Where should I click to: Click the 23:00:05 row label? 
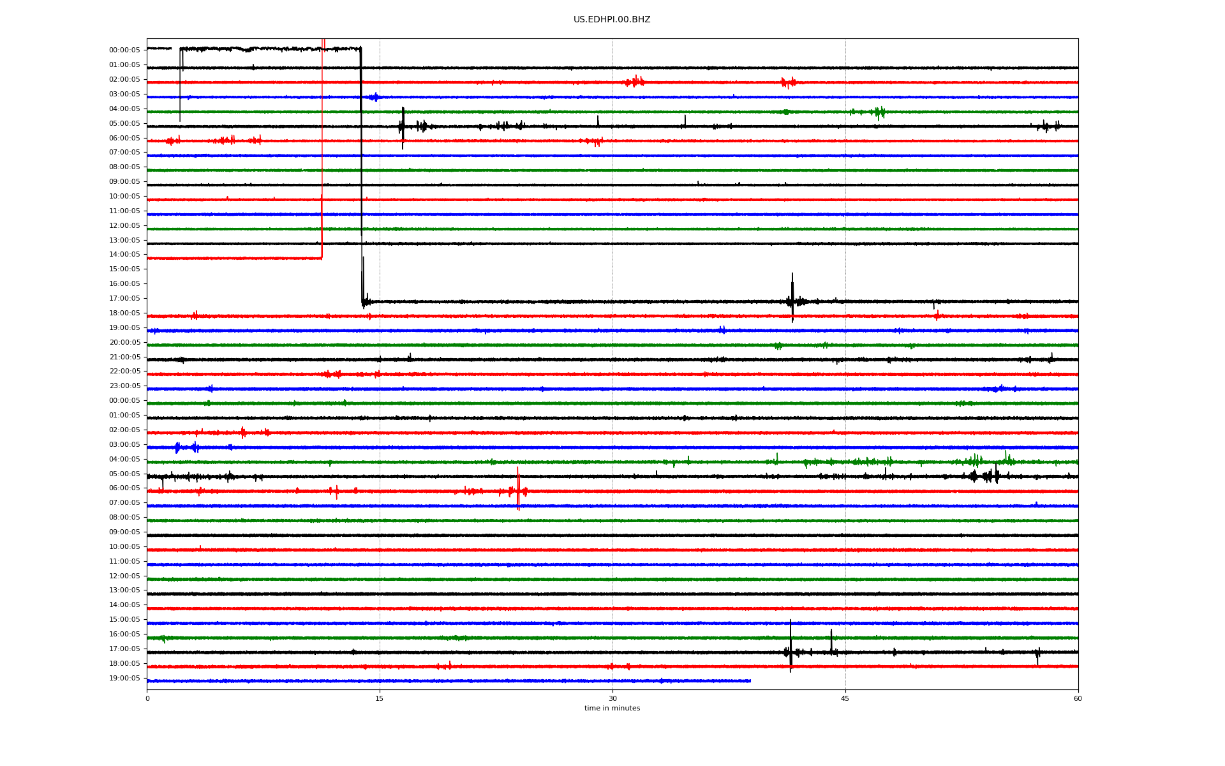click(124, 386)
